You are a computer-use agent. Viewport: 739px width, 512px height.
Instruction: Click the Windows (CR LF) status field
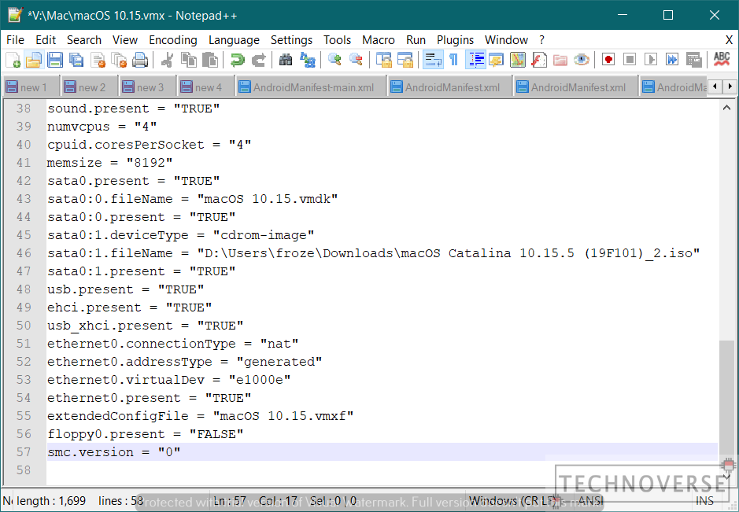pos(512,501)
